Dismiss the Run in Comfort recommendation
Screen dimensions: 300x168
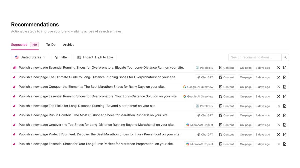pyautogui.click(x=279, y=115)
